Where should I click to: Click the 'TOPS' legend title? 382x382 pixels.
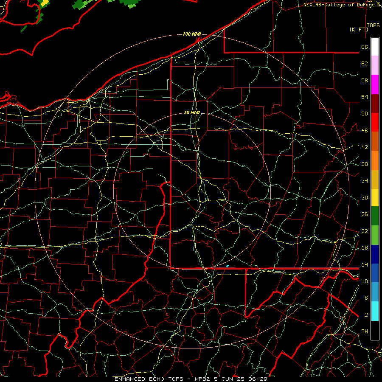373,25
